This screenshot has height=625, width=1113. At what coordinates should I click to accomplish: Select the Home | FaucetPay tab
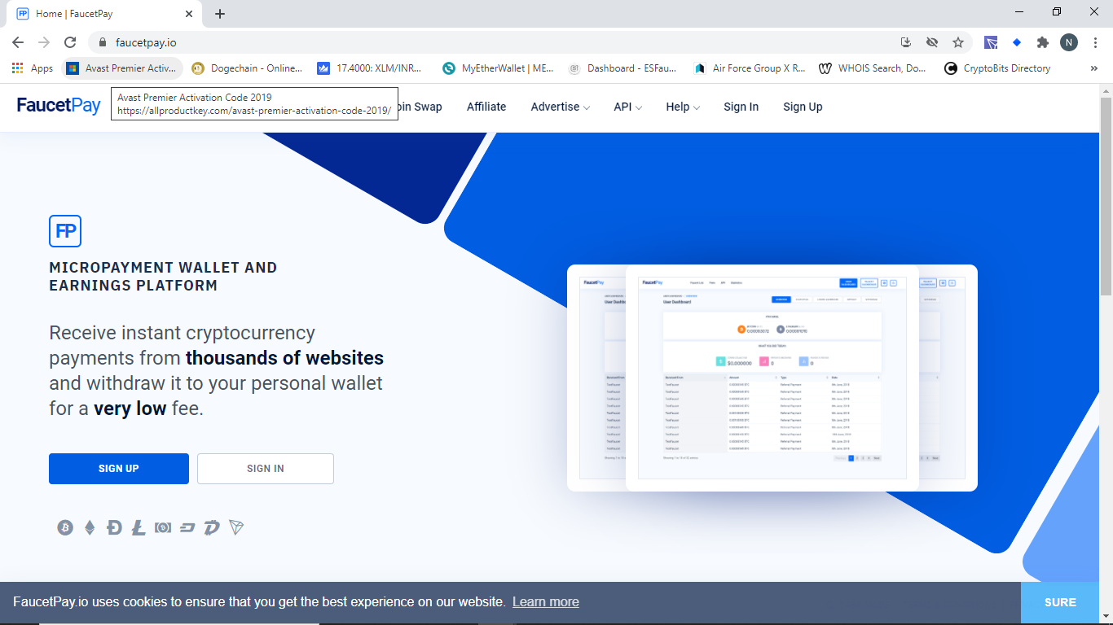tap(106, 14)
